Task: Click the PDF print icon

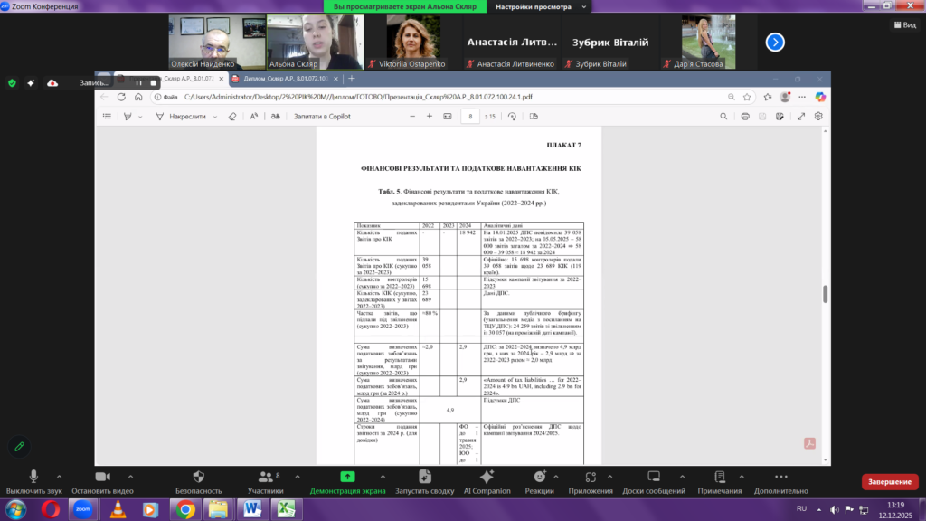Action: [745, 116]
